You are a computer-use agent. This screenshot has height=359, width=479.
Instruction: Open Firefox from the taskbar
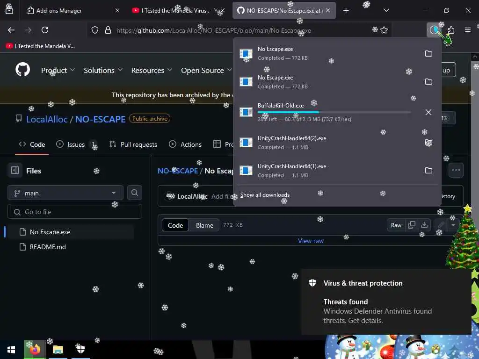35,350
